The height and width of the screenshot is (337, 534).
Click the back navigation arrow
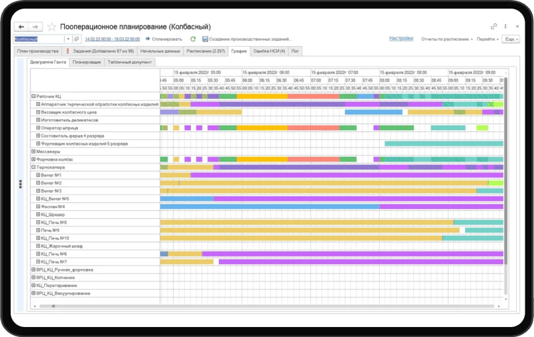[x=22, y=27]
